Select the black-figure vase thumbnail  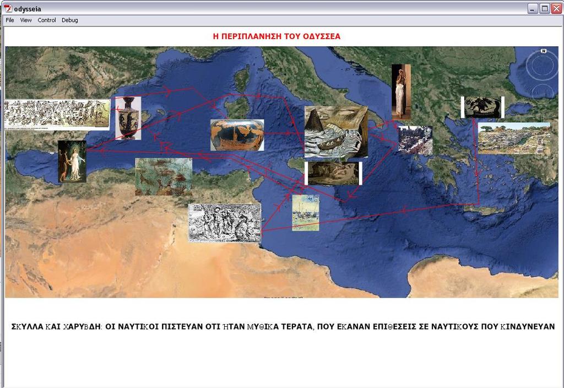point(128,118)
